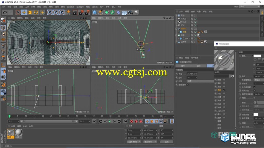264x148 pixels.
Task: Select the 天空 object in the object tree
Action: 183,15
